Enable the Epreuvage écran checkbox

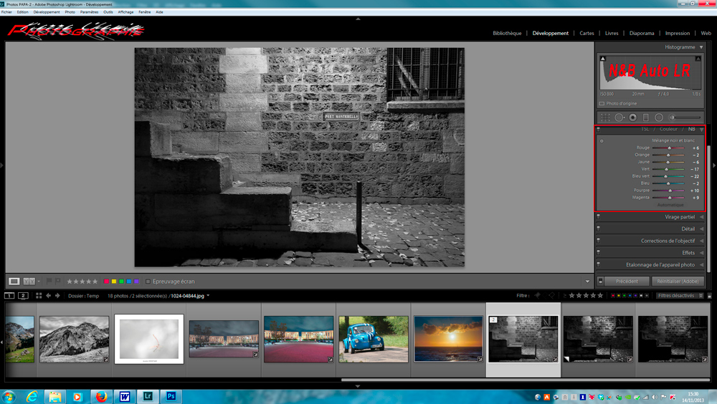[148, 282]
